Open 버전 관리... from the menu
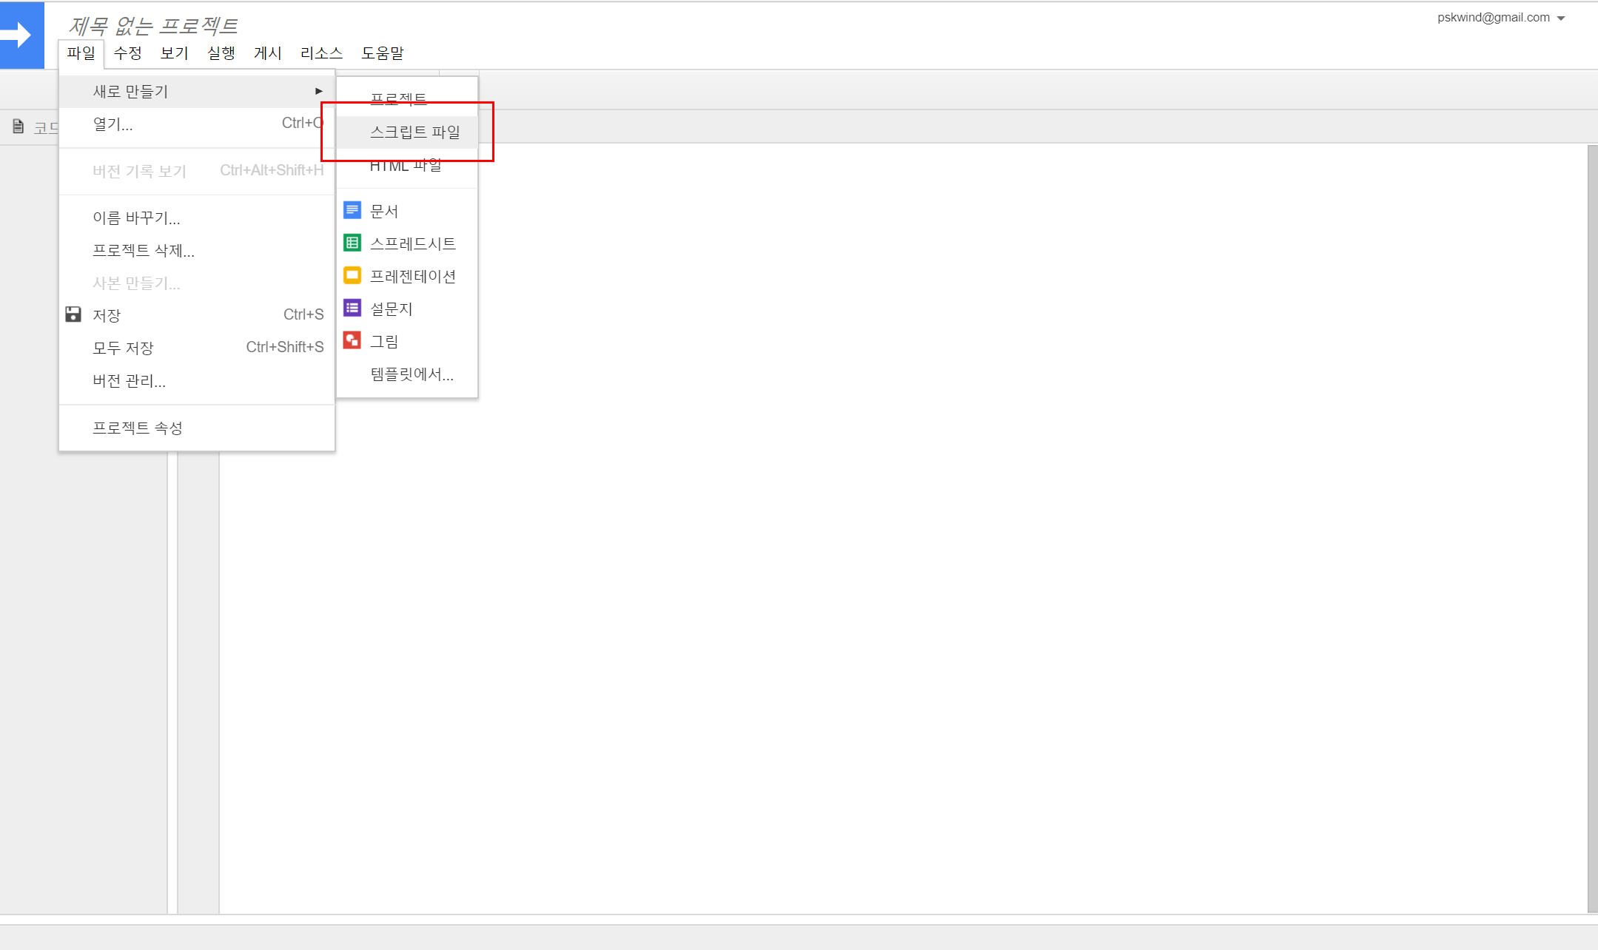Viewport: 1598px width, 950px height. pyautogui.click(x=197, y=380)
